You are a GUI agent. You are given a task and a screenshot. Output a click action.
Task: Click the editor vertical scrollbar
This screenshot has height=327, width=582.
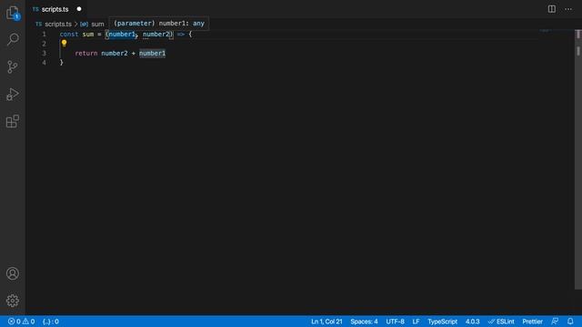point(578,160)
